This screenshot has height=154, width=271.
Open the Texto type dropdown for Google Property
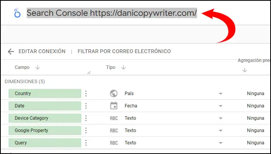(221, 131)
